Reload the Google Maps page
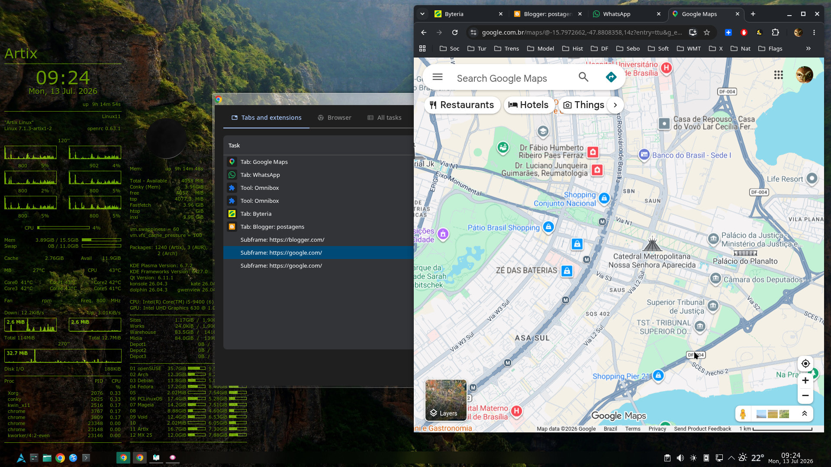 pyautogui.click(x=455, y=32)
